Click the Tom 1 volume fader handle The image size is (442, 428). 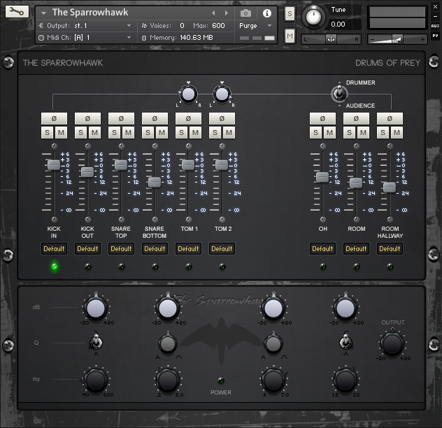[187, 165]
